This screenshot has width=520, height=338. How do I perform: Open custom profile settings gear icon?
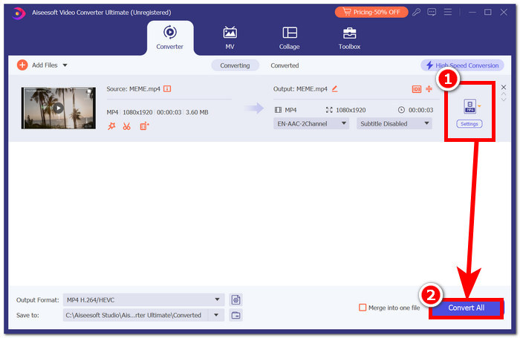(x=235, y=300)
